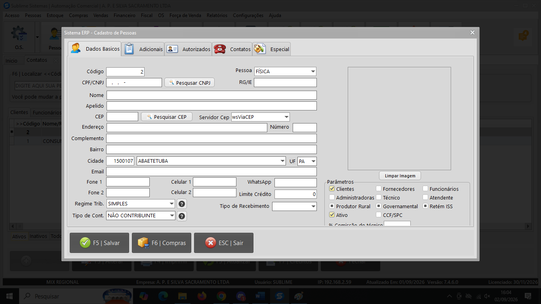Tick the Administradoras checkbox
This screenshot has height=304, width=541.
(332, 198)
